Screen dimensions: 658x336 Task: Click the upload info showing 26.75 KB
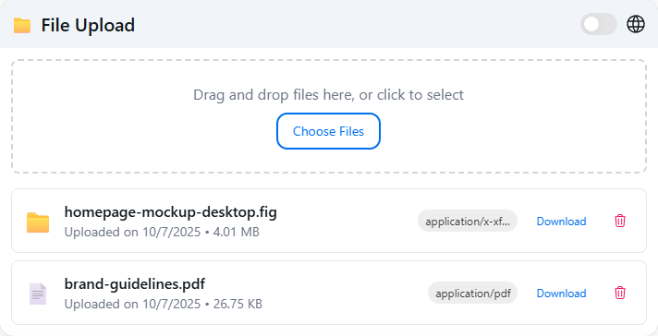164,304
